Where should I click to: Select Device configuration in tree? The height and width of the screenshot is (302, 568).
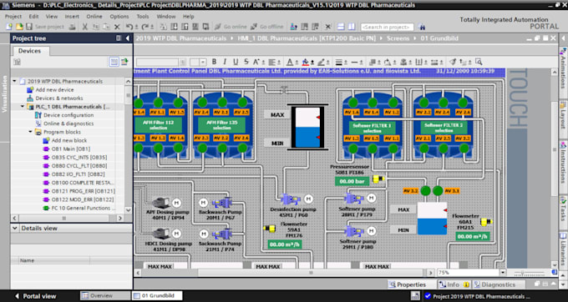(x=68, y=115)
